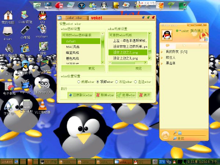Click the yellow notebook icon in wbar
220x165 pixels.
pos(115,5)
